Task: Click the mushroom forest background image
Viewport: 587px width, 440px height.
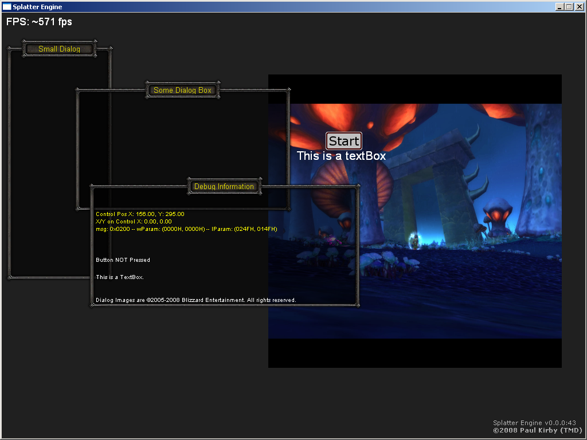Action: [415, 221]
